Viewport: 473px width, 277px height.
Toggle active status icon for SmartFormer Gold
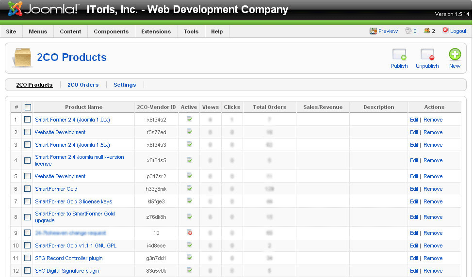[189, 188]
